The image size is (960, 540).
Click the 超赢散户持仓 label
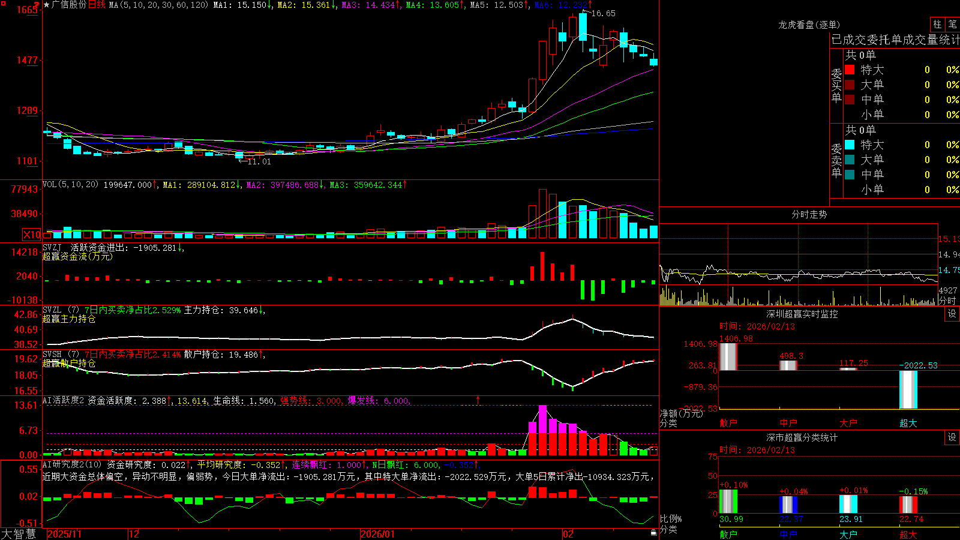point(69,363)
